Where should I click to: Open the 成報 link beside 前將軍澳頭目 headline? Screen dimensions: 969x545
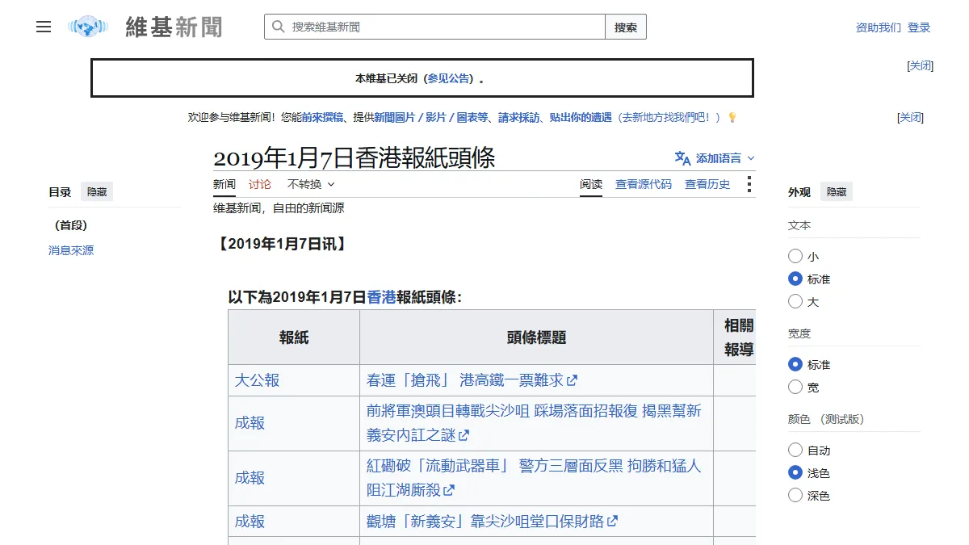coord(250,423)
